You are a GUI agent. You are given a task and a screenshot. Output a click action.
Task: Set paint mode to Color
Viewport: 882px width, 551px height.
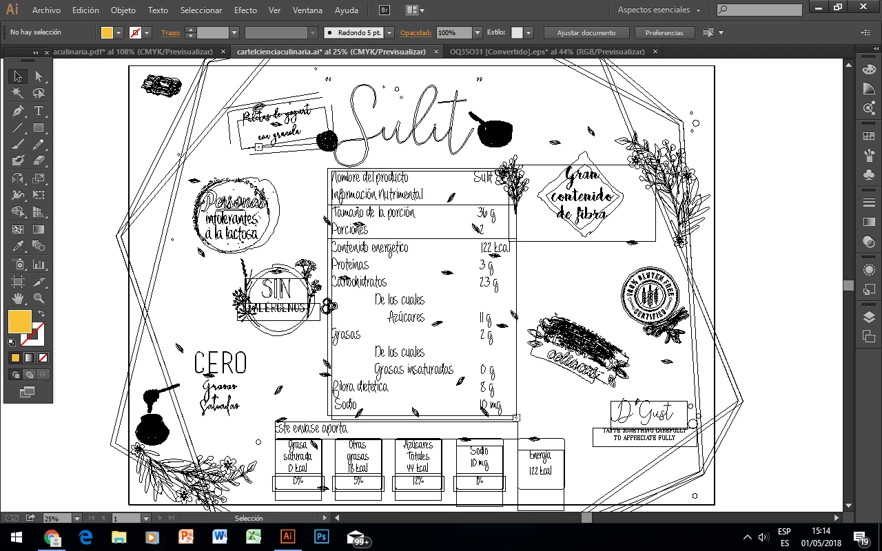pos(15,358)
